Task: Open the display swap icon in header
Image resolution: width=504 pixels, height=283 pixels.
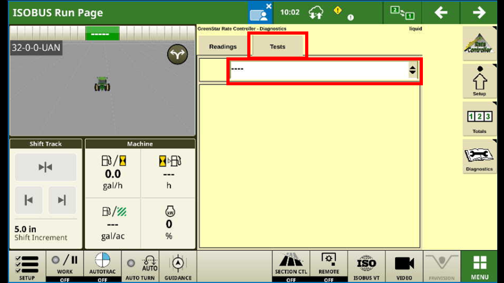Action: (x=402, y=13)
